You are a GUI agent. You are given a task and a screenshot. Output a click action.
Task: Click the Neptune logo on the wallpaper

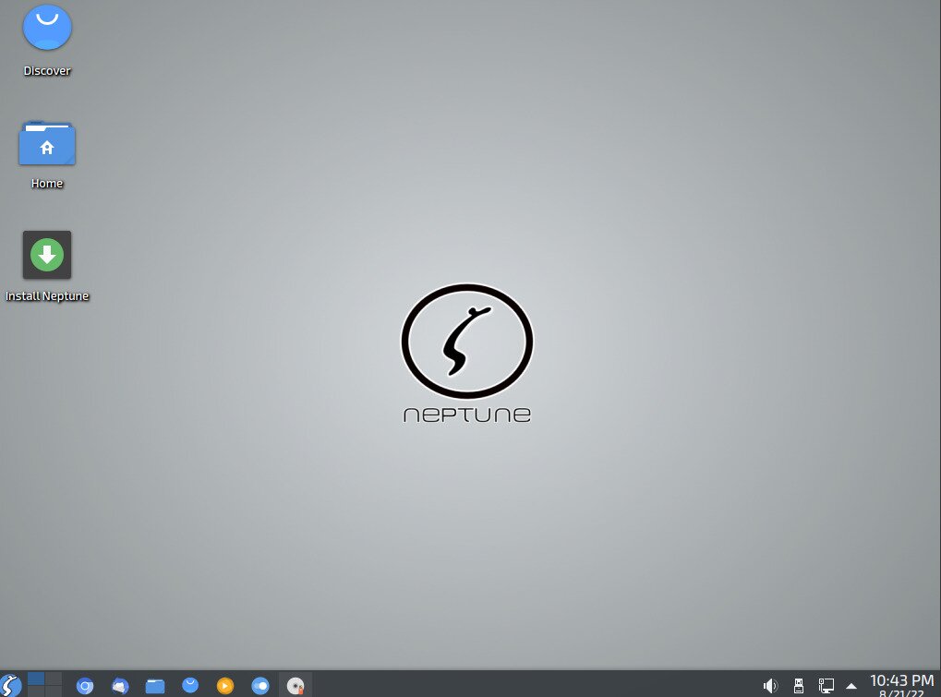pyautogui.click(x=467, y=342)
